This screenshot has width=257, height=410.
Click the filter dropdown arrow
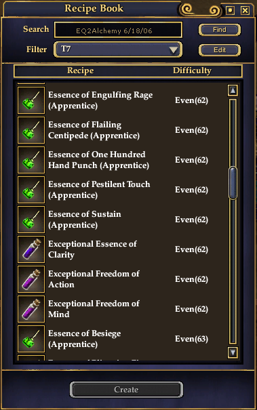(x=173, y=49)
